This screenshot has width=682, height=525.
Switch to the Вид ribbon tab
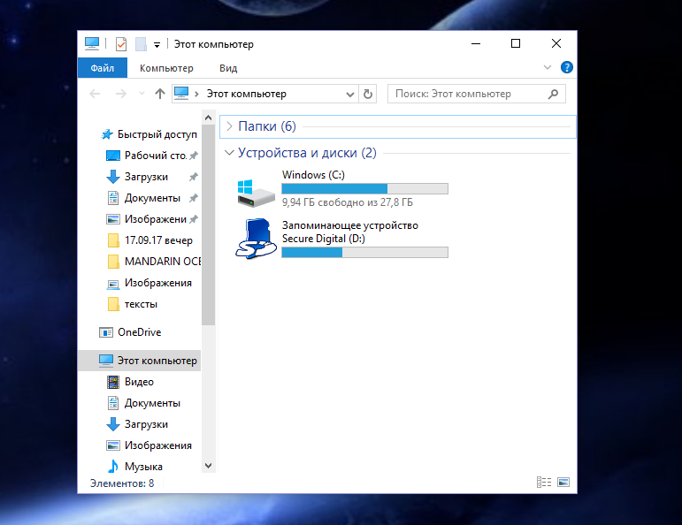(x=228, y=68)
